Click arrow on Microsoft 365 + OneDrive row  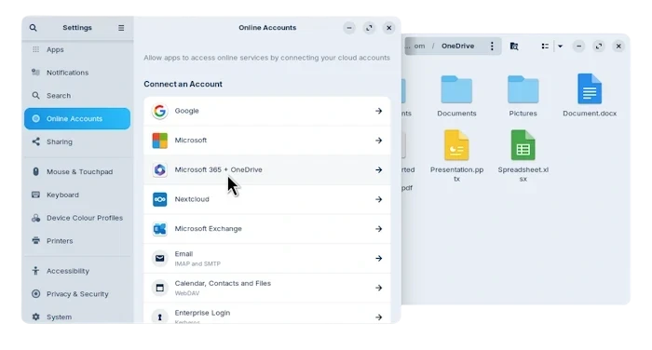pos(378,170)
